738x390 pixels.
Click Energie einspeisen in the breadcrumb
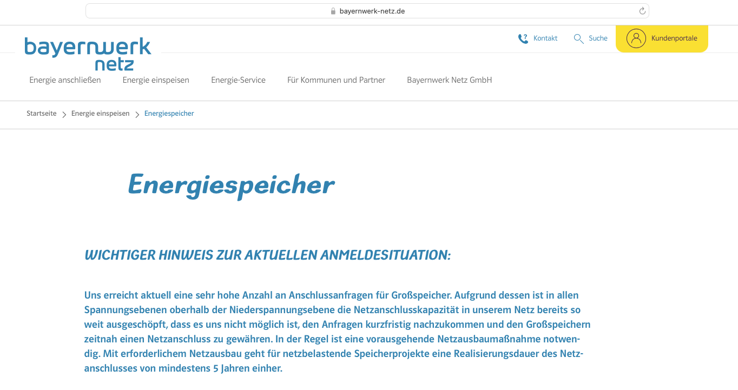pos(100,114)
